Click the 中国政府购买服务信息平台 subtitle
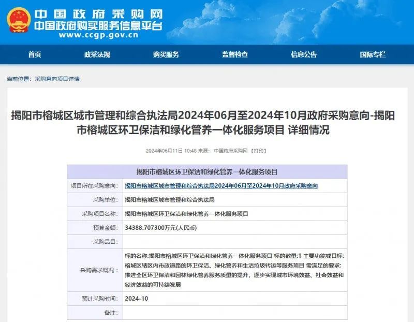This screenshot has height=322, width=414. (98, 26)
